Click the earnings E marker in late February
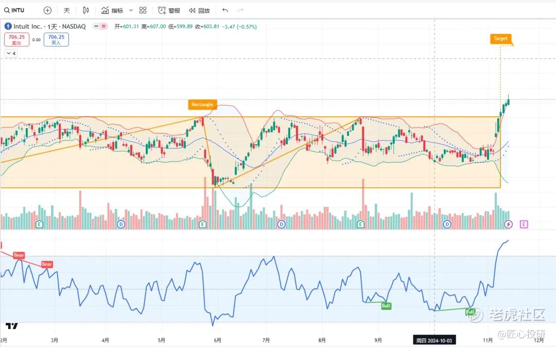This screenshot has width=556, height=347. click(x=39, y=224)
